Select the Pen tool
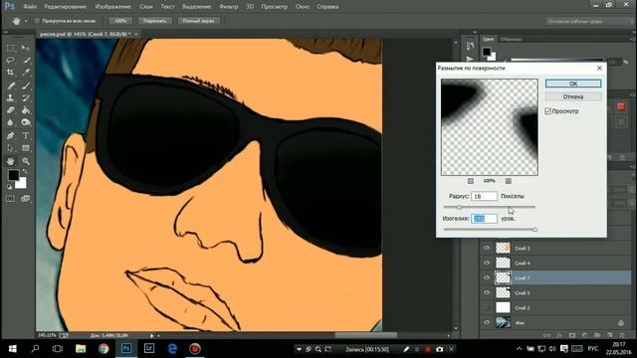Screen dimensions: 637x358 click(x=11, y=135)
